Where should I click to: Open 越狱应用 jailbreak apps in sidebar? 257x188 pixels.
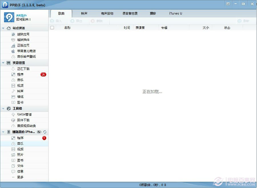pos(23,34)
